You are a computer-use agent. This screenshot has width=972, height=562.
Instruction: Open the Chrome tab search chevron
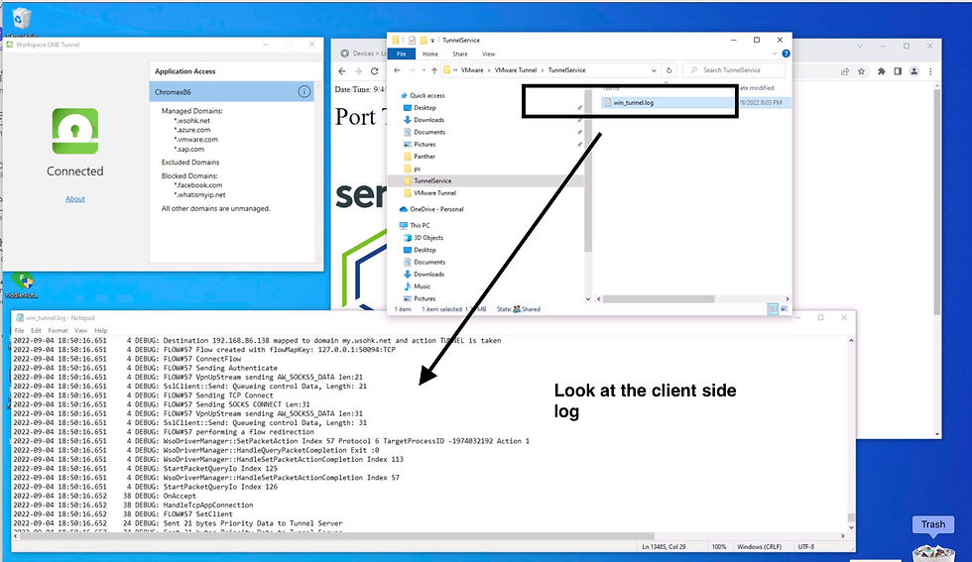click(859, 46)
